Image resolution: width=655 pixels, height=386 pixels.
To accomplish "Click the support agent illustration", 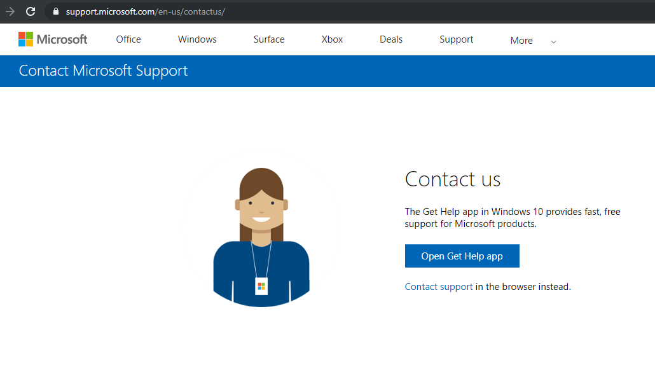I will coord(261,237).
